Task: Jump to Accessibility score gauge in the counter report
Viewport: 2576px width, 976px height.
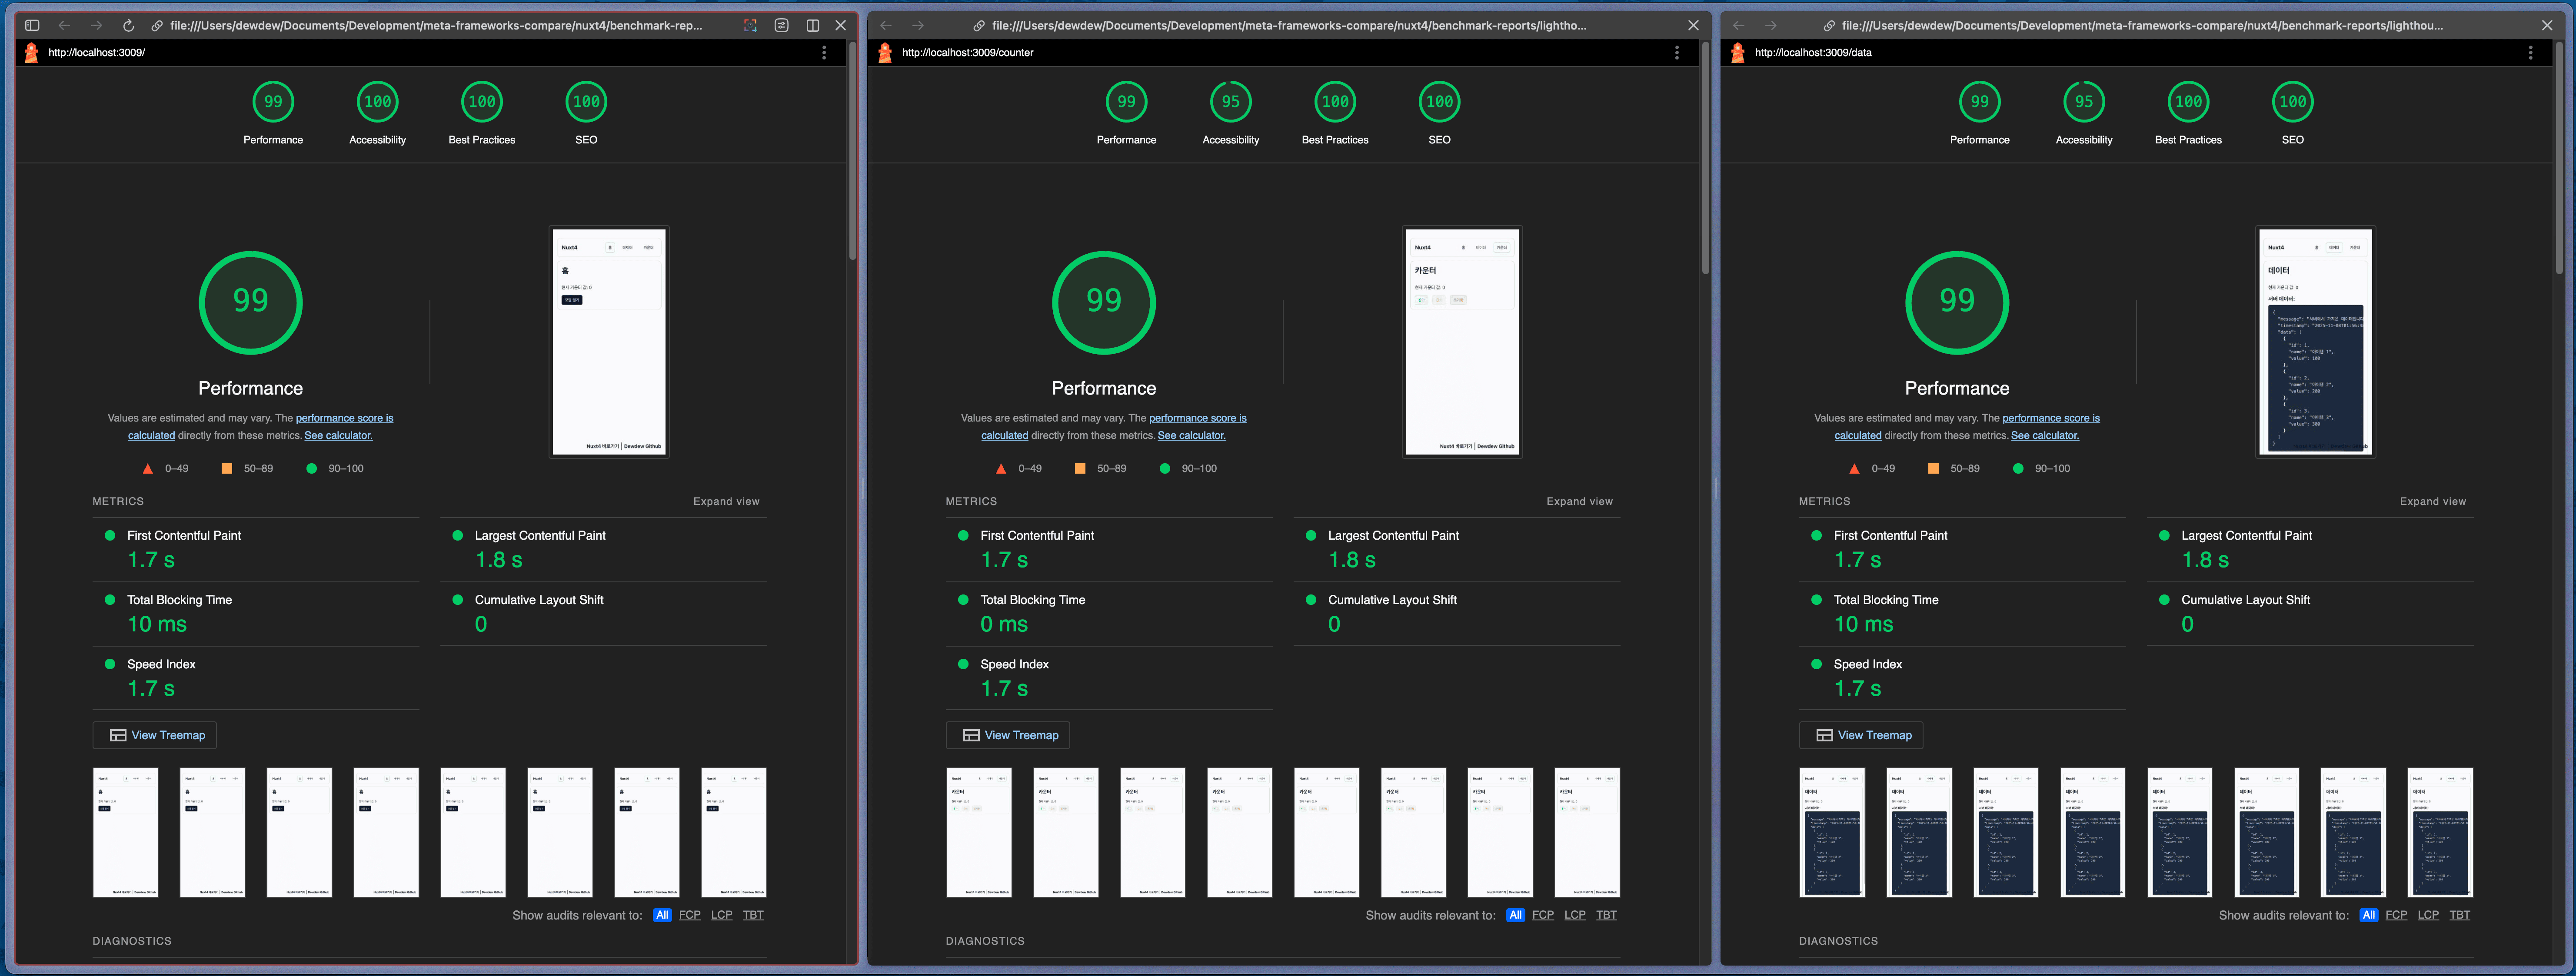Action: point(1230,102)
